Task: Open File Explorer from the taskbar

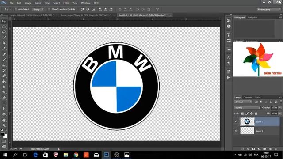Action: click(x=66, y=155)
